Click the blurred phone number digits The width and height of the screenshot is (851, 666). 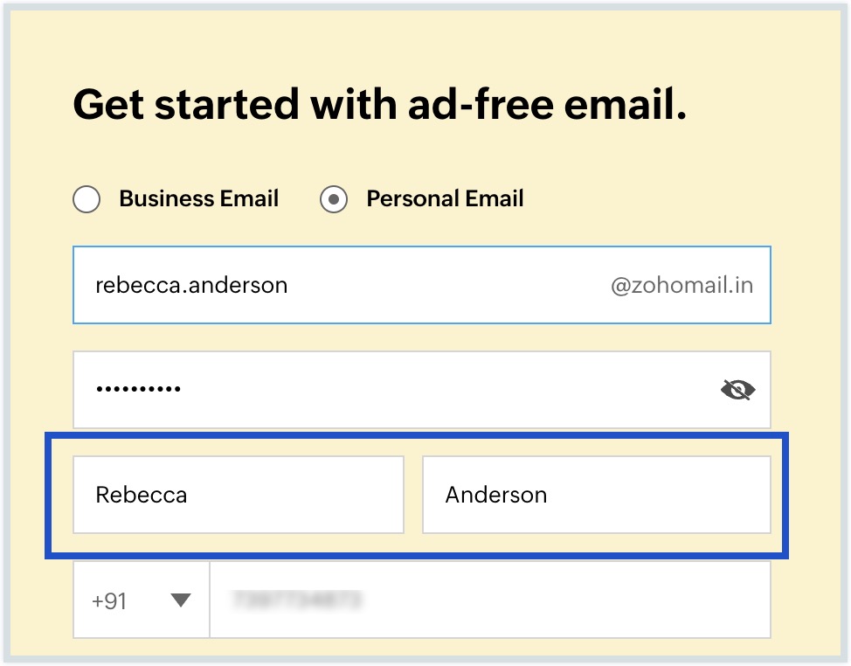[296, 600]
